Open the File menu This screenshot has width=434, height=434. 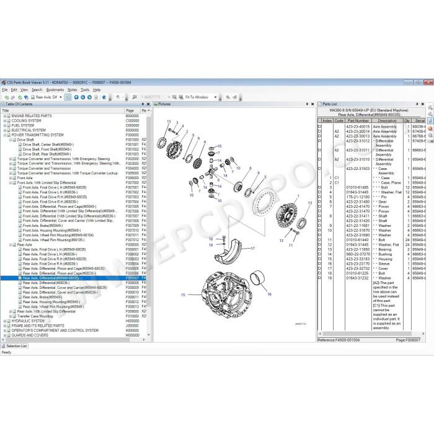tap(5, 90)
